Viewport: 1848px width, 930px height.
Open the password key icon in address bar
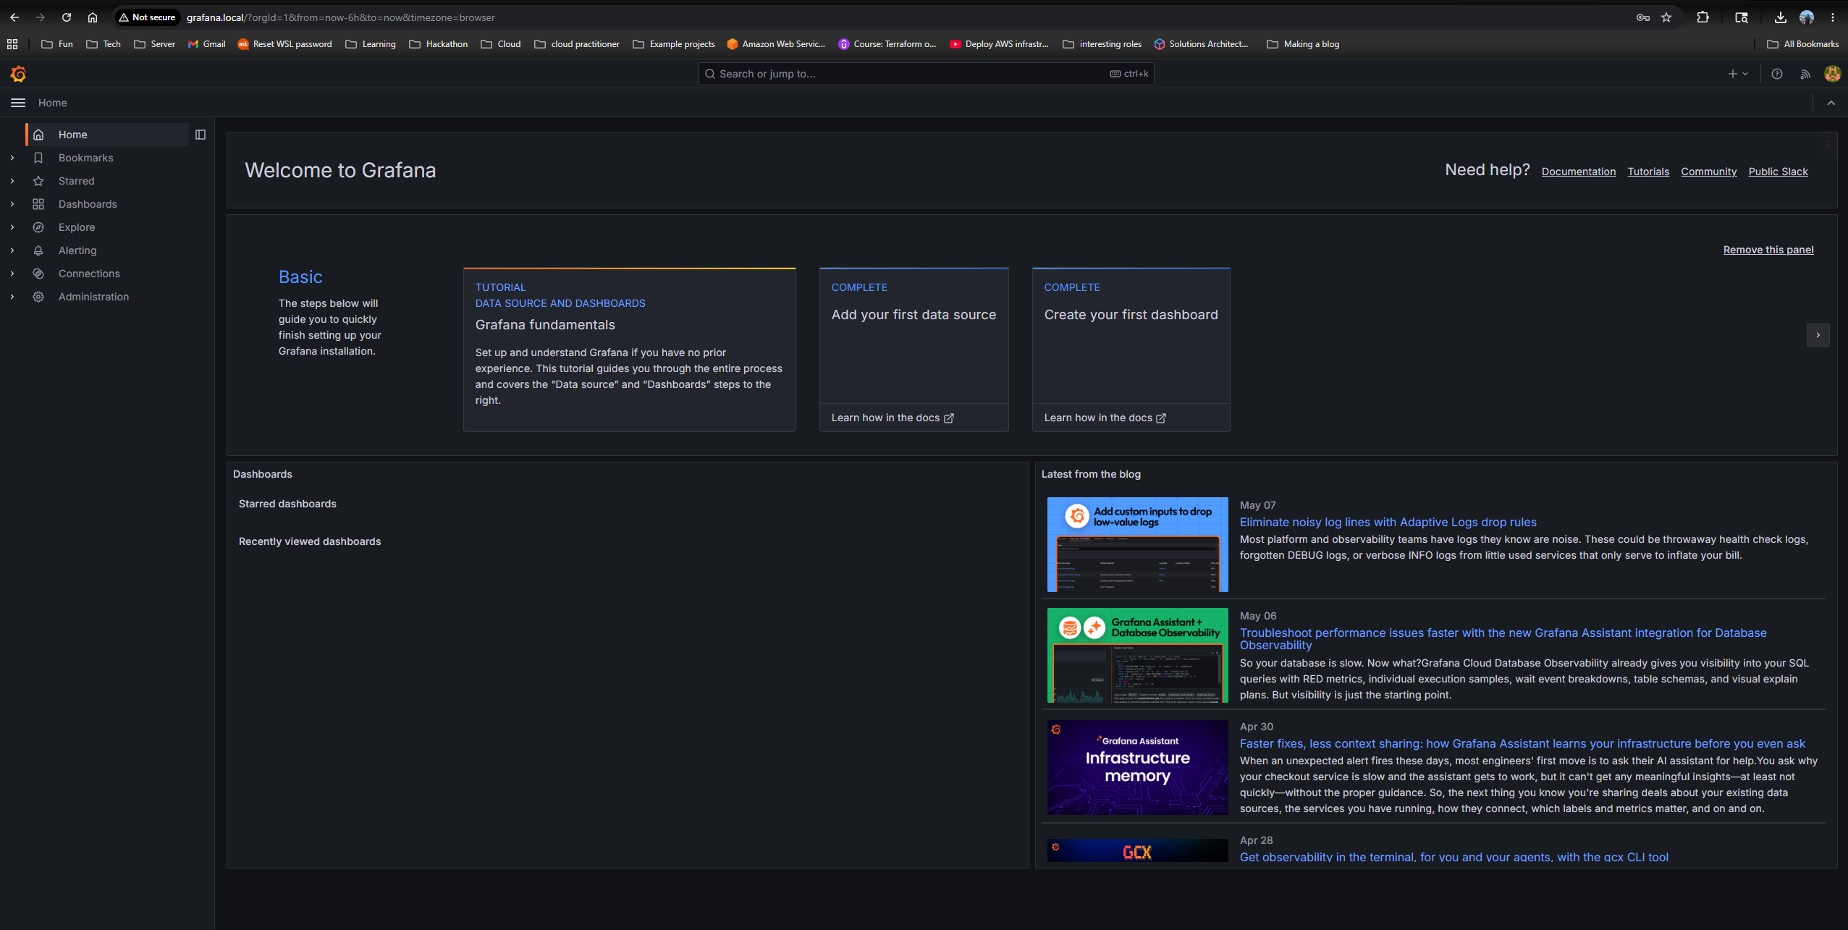(1642, 17)
